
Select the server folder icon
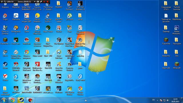pos(80,17)
